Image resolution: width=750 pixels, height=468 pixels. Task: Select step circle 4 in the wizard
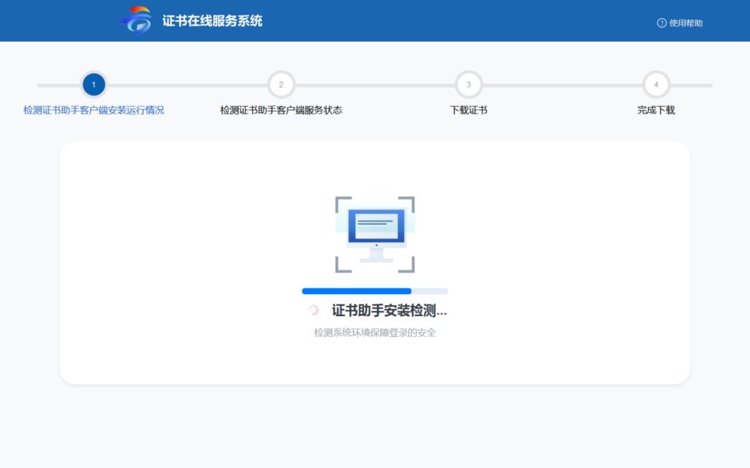(656, 84)
